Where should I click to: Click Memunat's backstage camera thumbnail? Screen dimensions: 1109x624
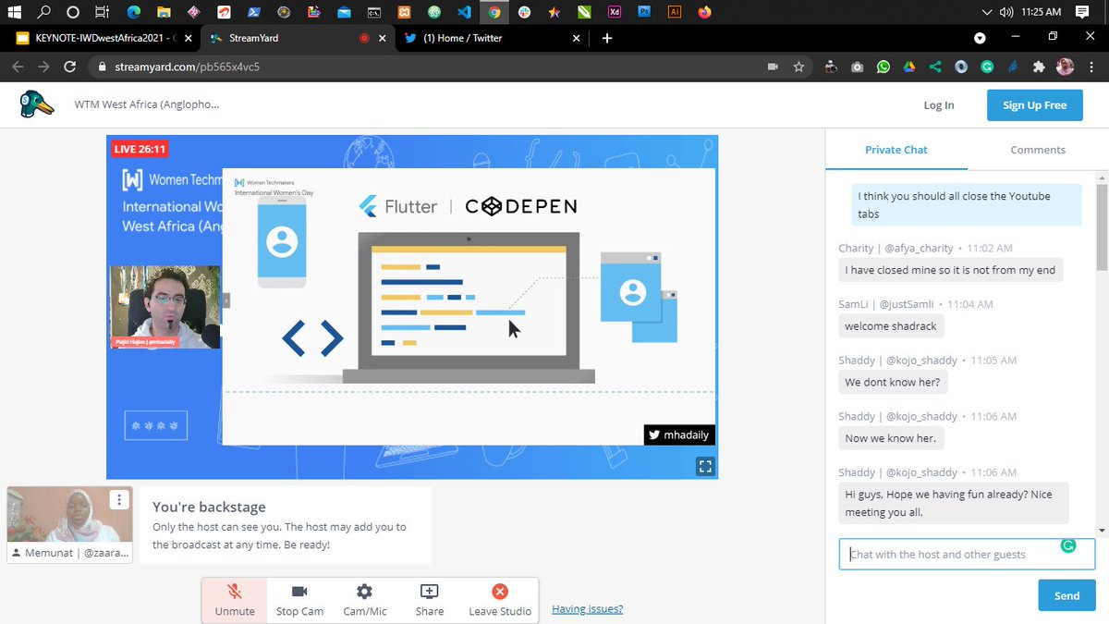[70, 514]
